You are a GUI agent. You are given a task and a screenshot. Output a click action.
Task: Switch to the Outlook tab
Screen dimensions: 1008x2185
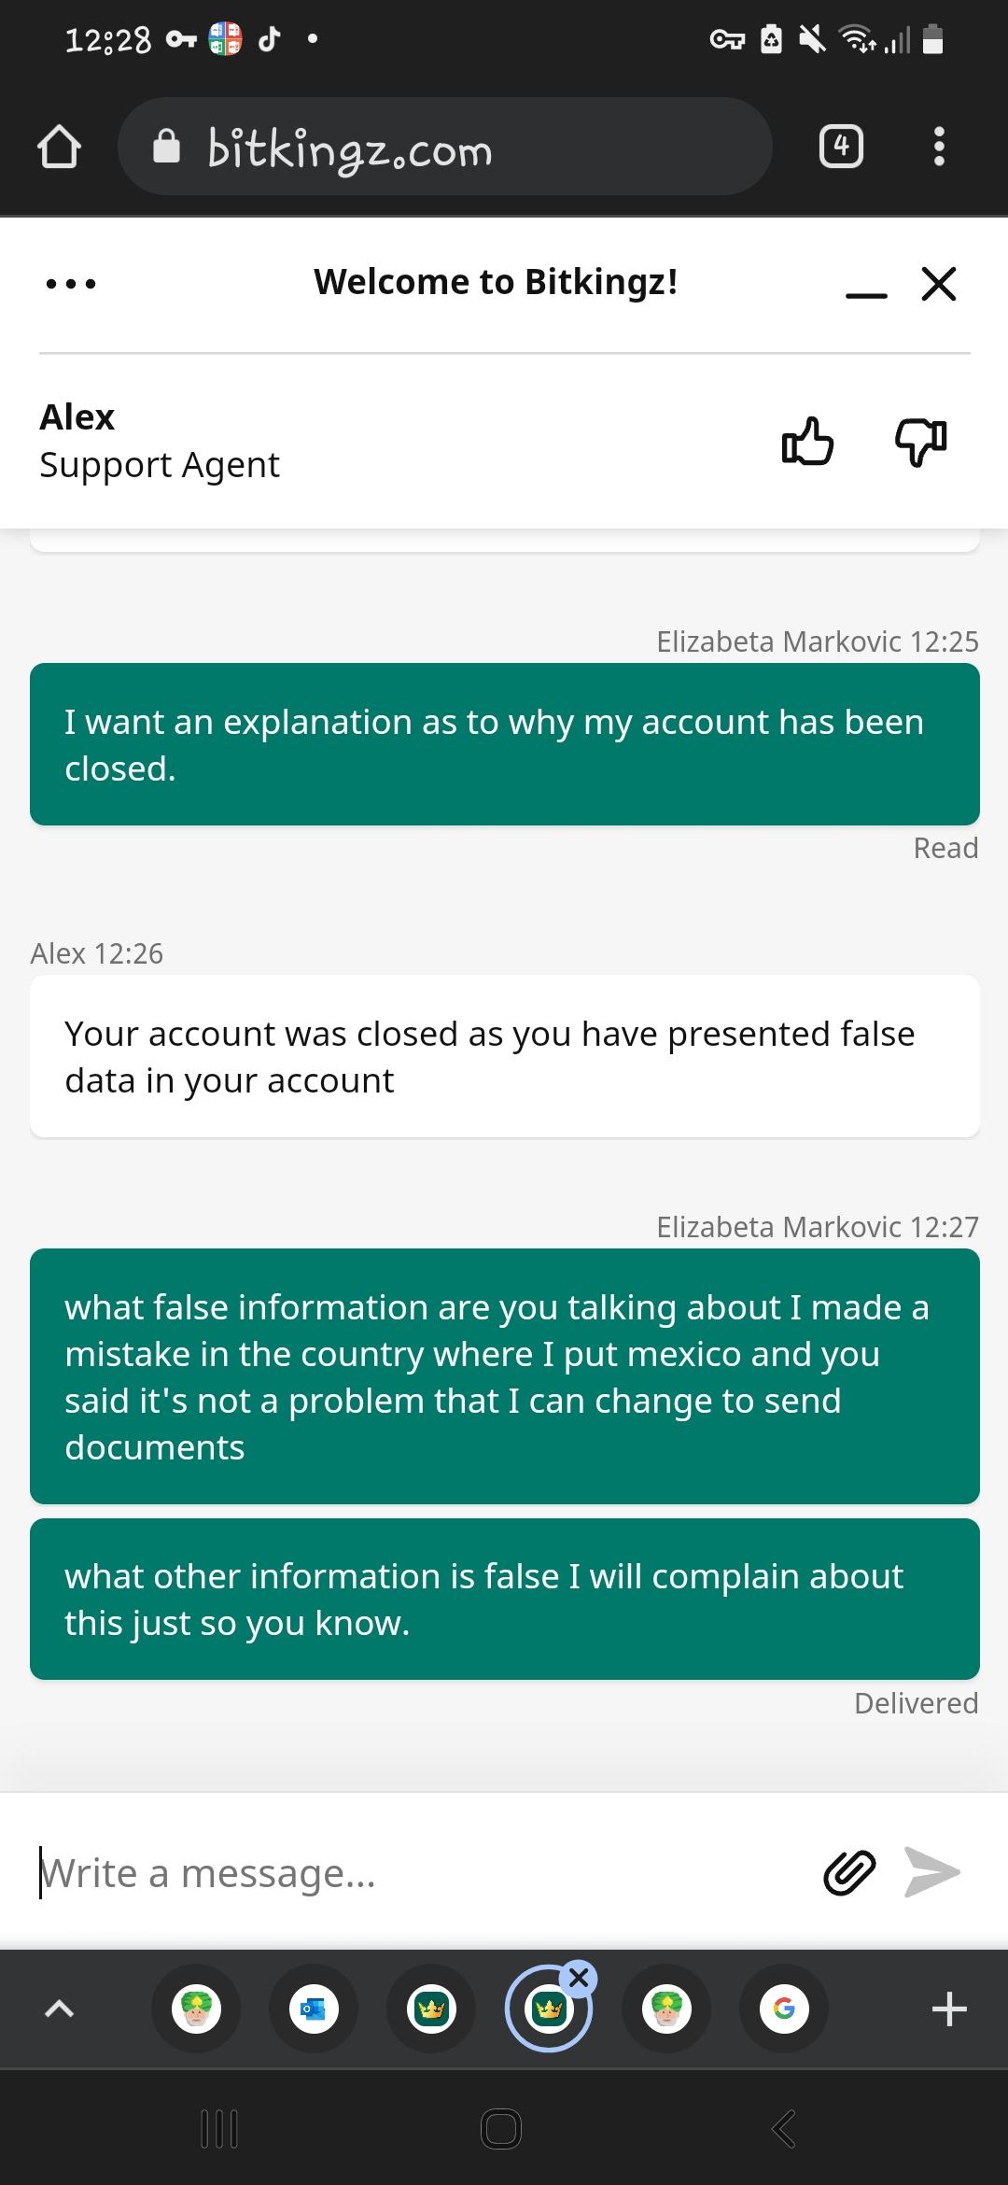click(x=314, y=2009)
